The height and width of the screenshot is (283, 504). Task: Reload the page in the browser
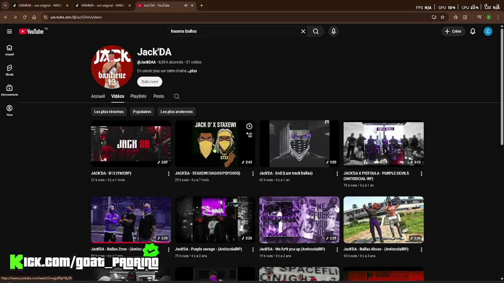[24, 17]
